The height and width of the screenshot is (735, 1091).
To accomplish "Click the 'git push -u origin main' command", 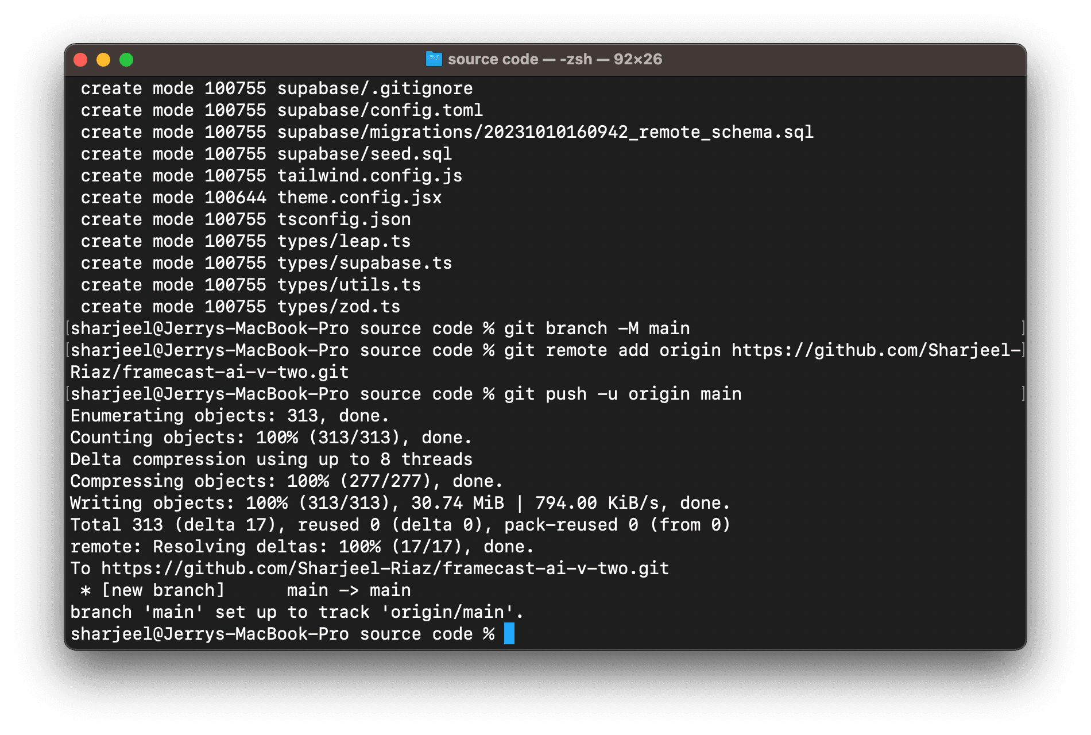I will coord(623,394).
